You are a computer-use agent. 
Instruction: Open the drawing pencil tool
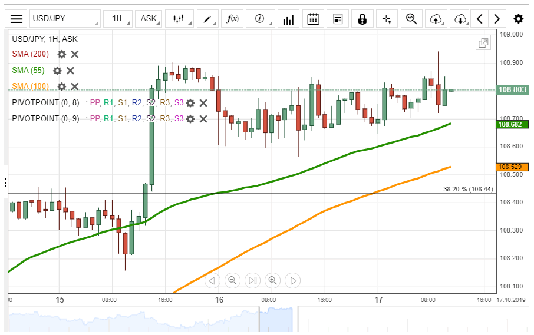tap(207, 19)
